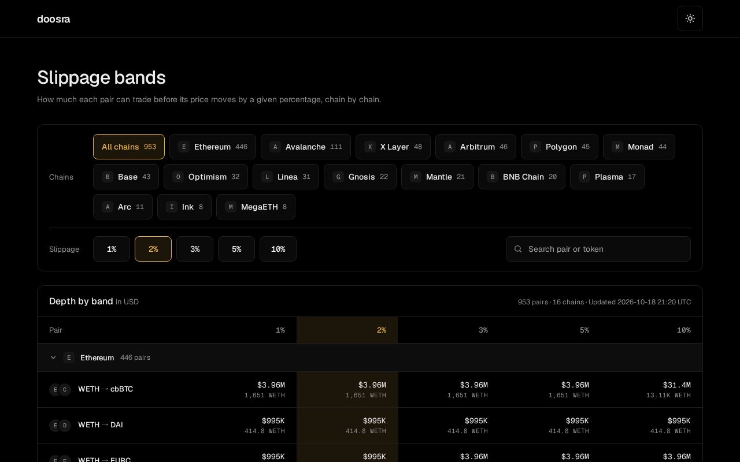Viewport: 740px width, 462px height.
Task: Open the doosra home logo
Action: [54, 19]
